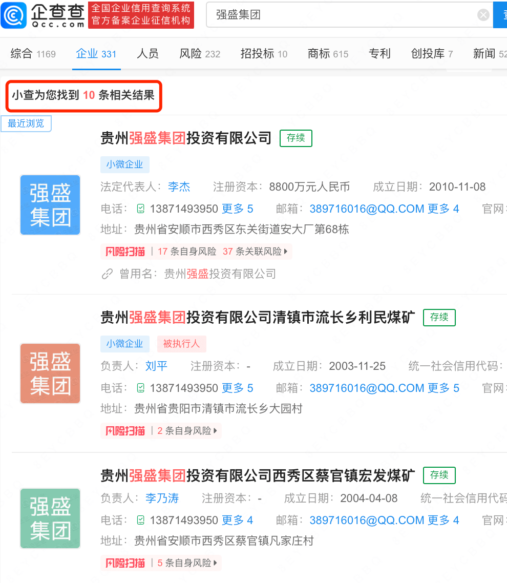Viewport: 507px width, 583px height.
Task: Click the email 389716016@QQ.COM in 利民煤矿 row
Action: (x=367, y=388)
